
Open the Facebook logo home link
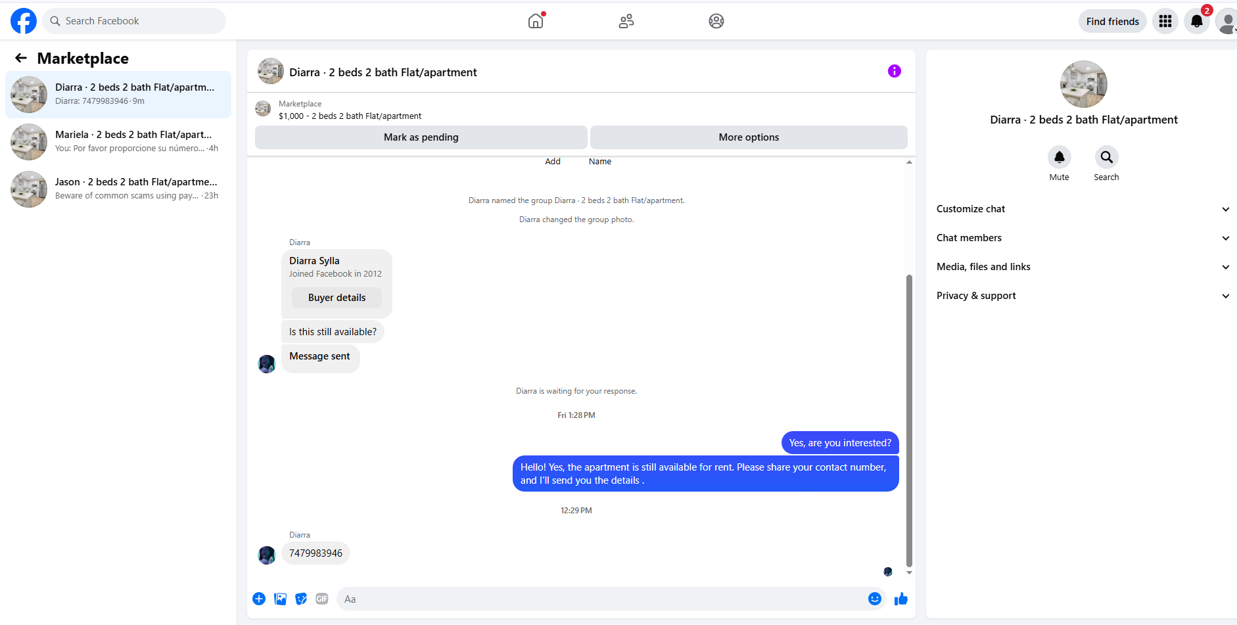[x=24, y=21]
